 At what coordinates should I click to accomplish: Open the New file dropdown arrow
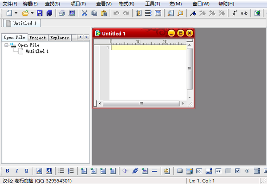click(16, 13)
